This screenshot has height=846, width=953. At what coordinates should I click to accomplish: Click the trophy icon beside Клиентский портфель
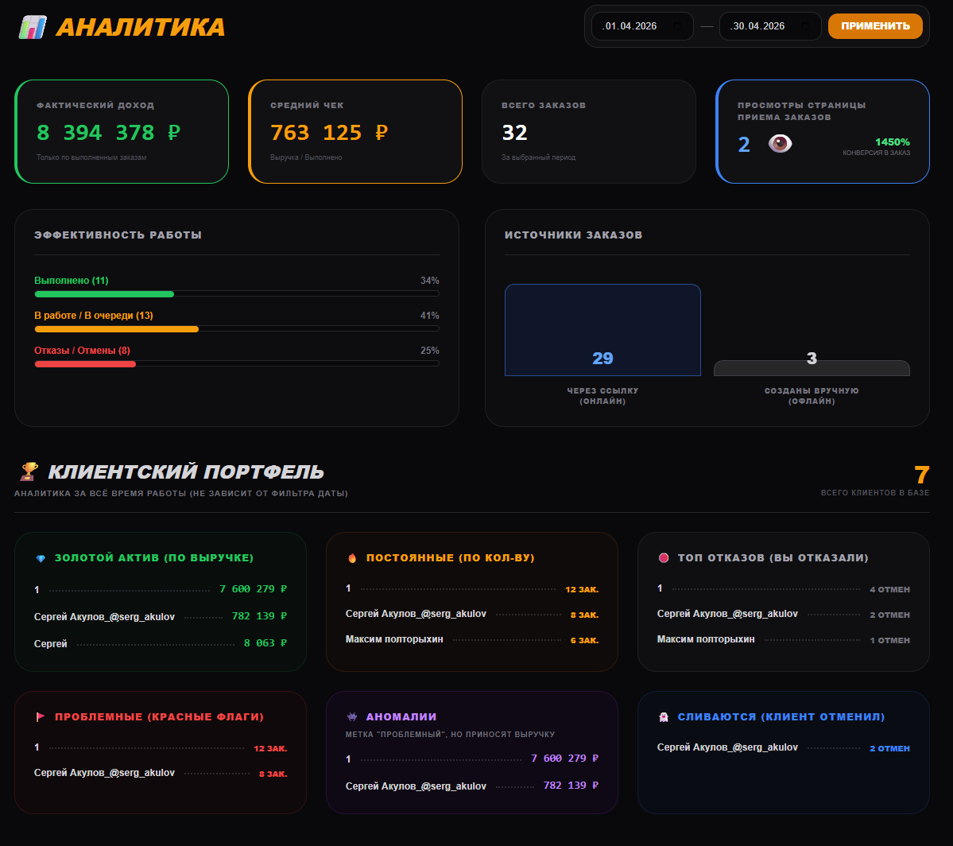(x=29, y=472)
